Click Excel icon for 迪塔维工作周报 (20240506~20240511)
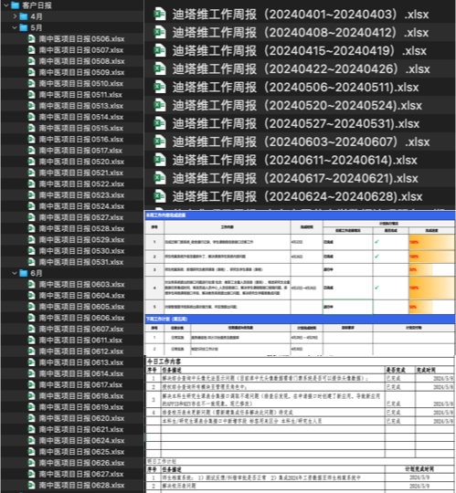 coord(160,87)
